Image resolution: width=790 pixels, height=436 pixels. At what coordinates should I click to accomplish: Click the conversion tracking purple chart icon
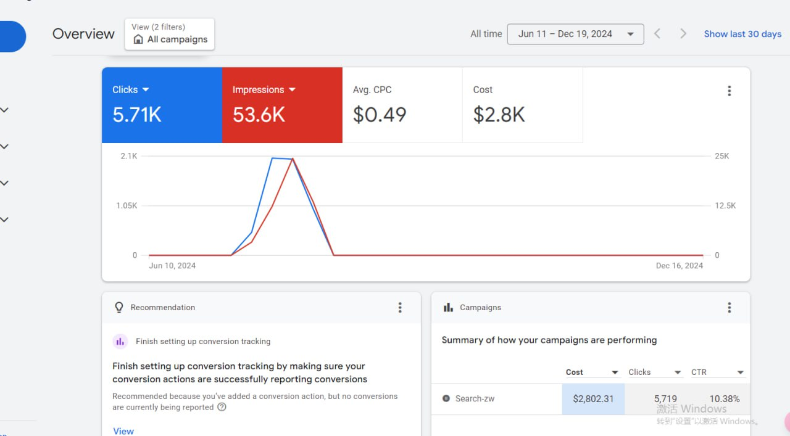120,341
